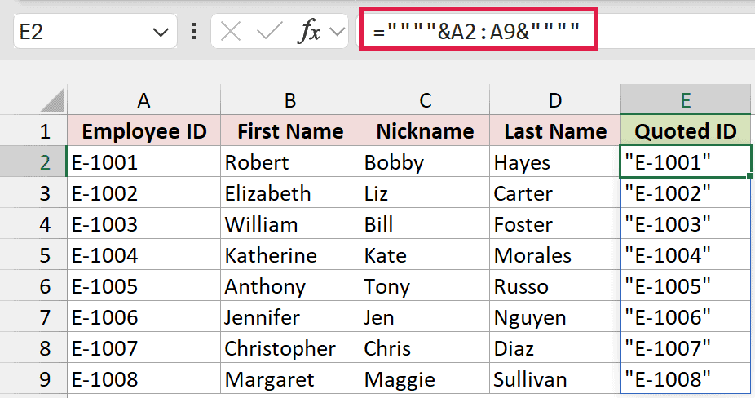Screen dimensions: 755x398
Task: Select row 4 header
Action: [x=33, y=224]
